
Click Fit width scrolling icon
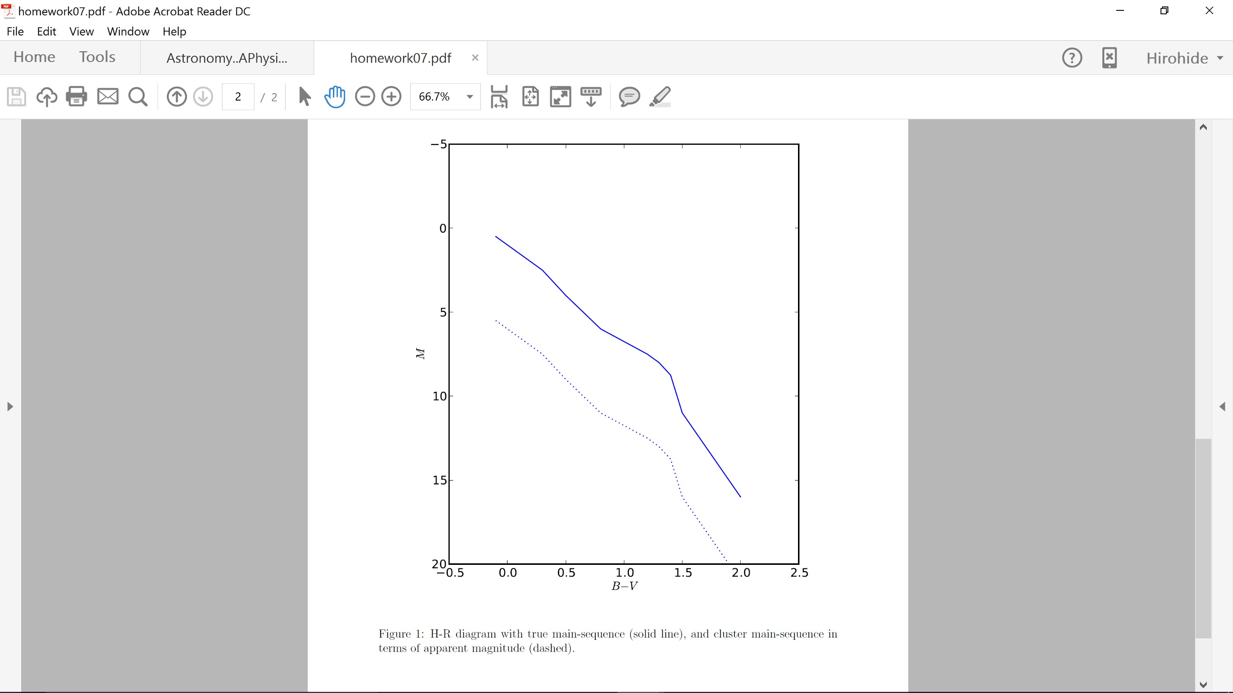click(499, 97)
